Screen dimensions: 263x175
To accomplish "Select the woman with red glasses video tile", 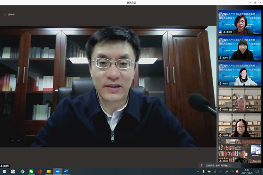I will pos(240,125).
